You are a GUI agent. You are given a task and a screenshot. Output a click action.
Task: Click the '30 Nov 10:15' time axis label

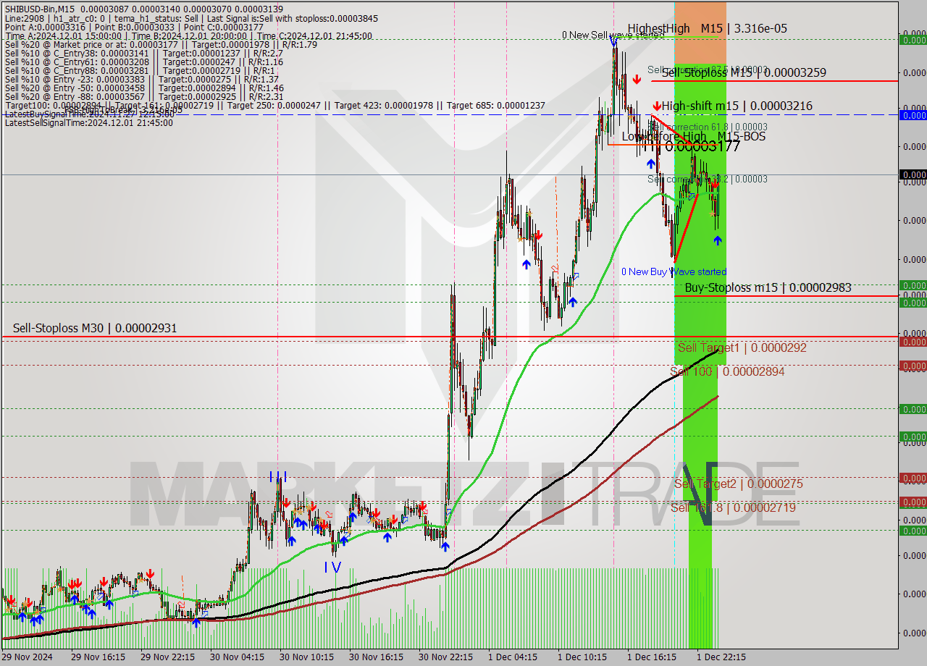click(x=307, y=657)
